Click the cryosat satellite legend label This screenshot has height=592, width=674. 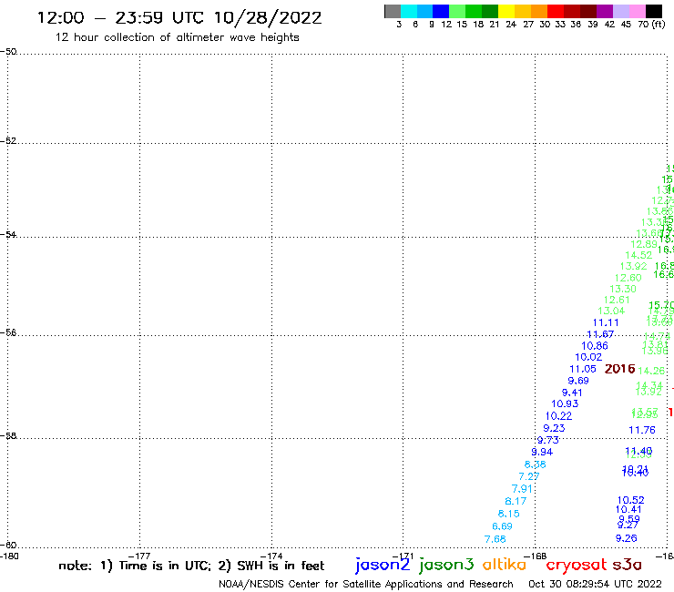pos(577,565)
